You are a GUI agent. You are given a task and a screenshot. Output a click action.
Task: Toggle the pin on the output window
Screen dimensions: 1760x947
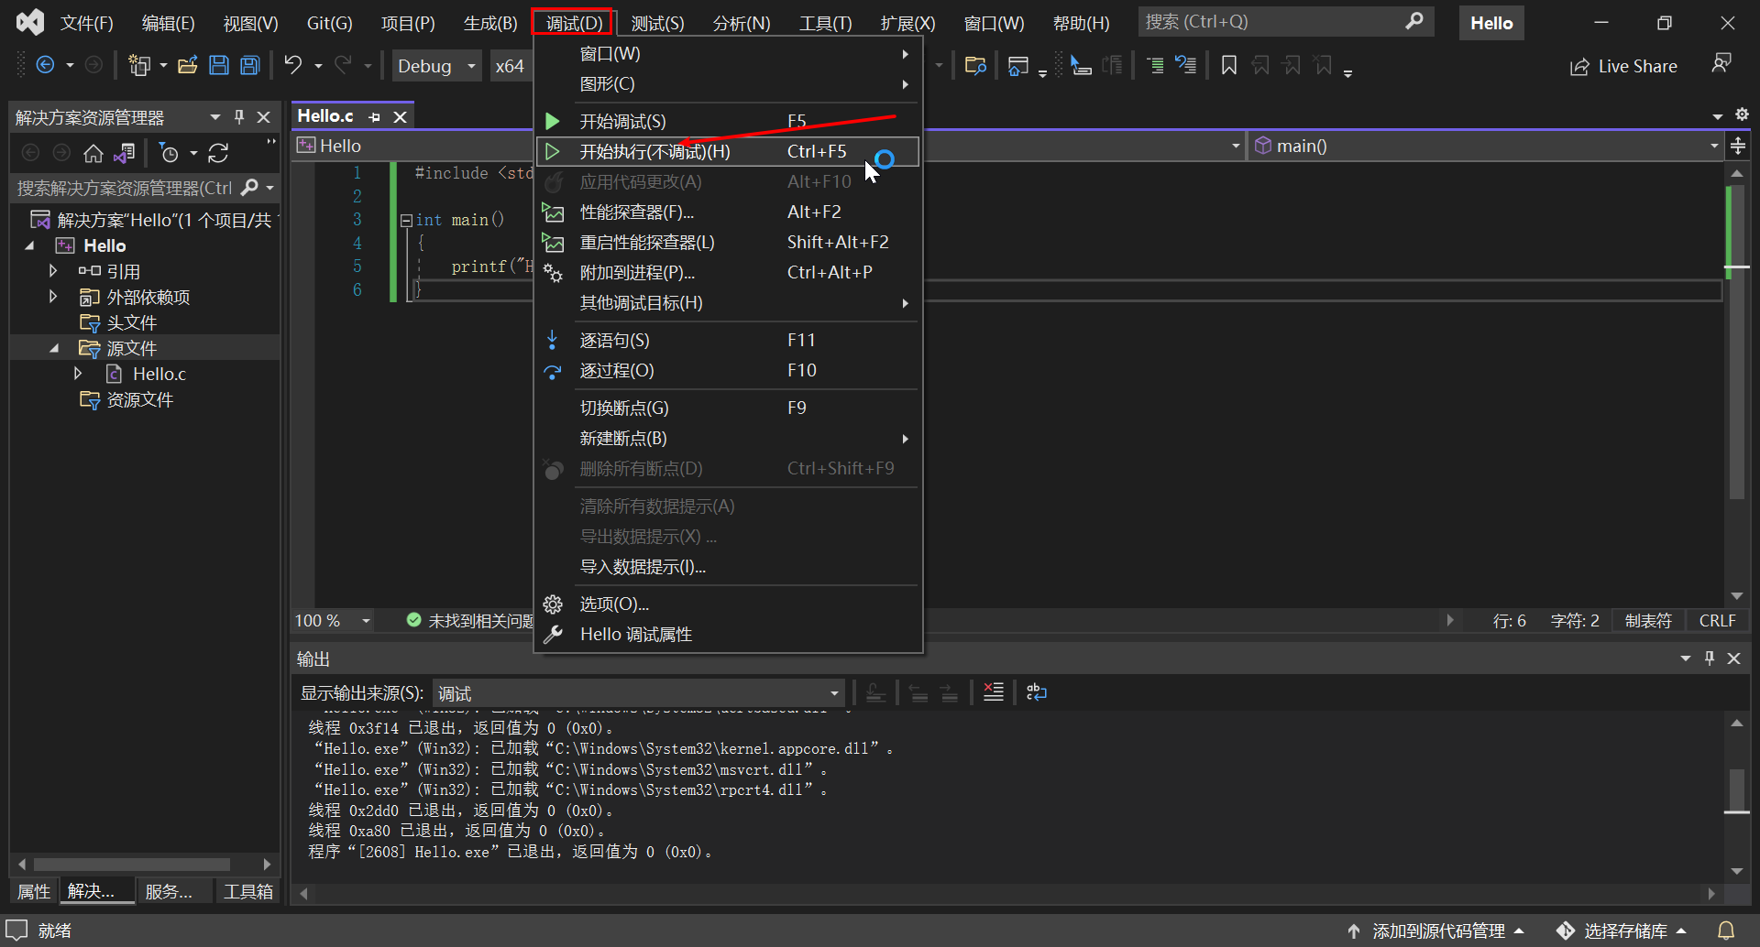pyautogui.click(x=1709, y=658)
